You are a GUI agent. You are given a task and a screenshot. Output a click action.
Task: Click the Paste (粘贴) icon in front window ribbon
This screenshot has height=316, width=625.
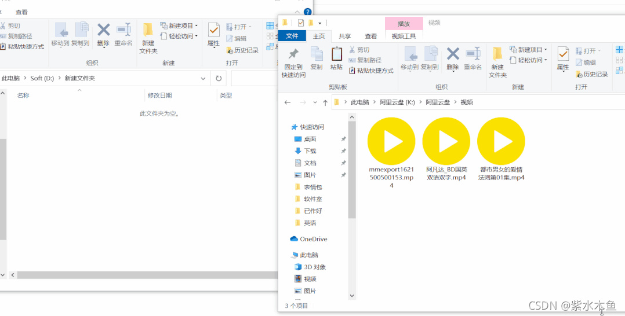[x=336, y=58]
